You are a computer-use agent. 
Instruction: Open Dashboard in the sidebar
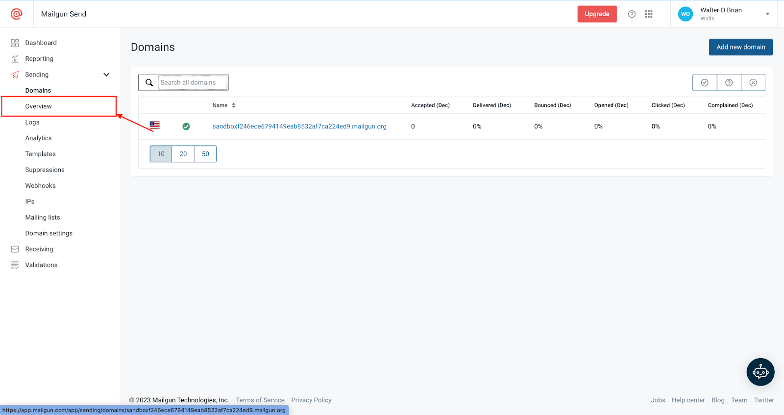[41, 43]
